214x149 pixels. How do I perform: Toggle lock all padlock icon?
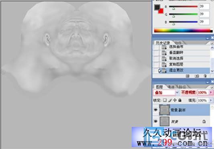pos(180,100)
